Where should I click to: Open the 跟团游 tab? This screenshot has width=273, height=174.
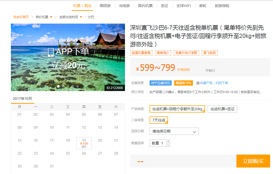105,6
